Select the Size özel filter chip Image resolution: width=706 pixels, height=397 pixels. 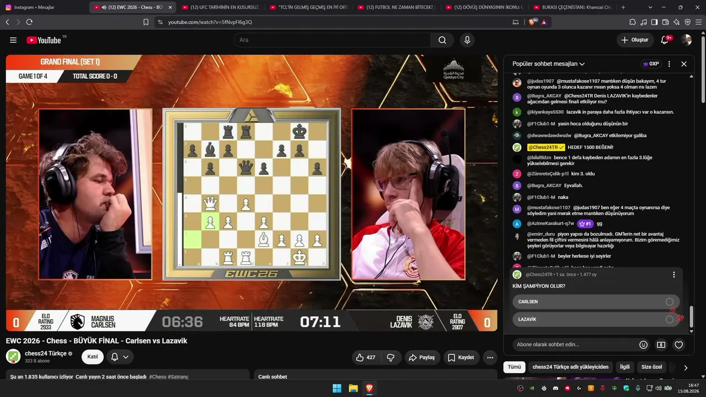[x=651, y=367]
